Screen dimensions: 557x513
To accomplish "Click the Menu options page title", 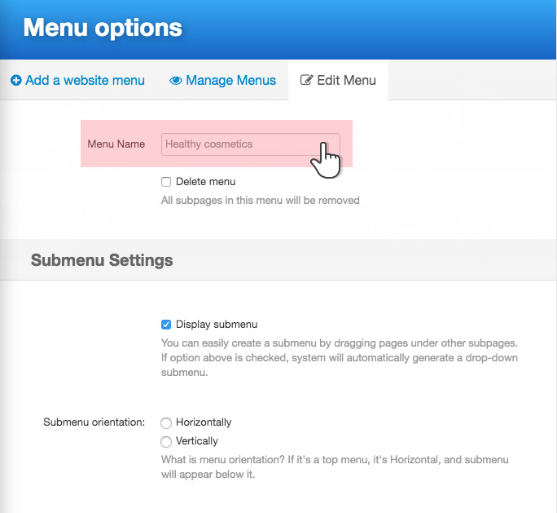I will [103, 28].
